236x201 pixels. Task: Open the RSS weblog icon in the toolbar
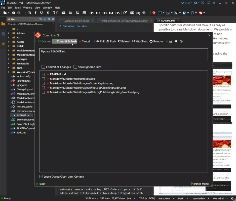click(176, 13)
